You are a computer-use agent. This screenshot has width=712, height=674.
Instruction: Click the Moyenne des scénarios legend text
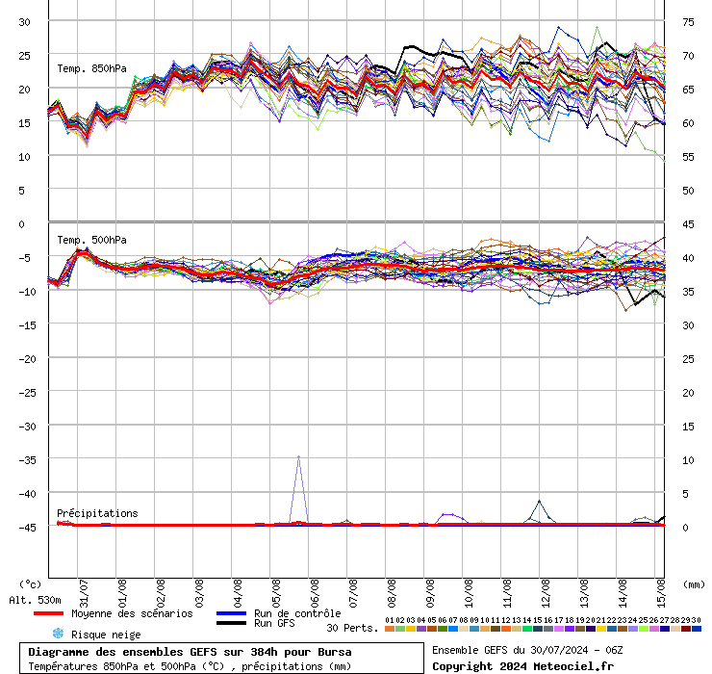(132, 613)
